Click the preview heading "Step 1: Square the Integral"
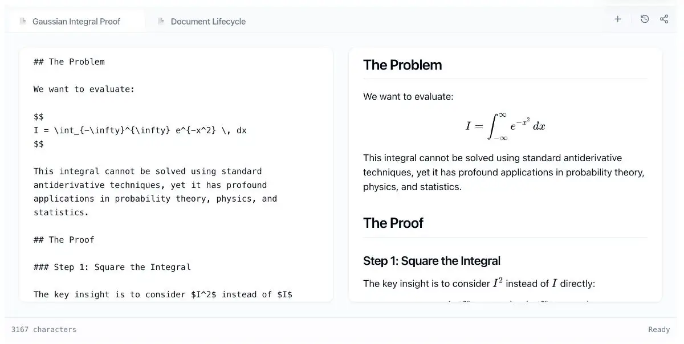684x344 pixels. click(x=431, y=261)
